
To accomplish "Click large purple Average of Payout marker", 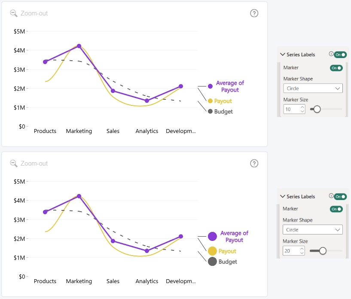I will (x=212, y=236).
